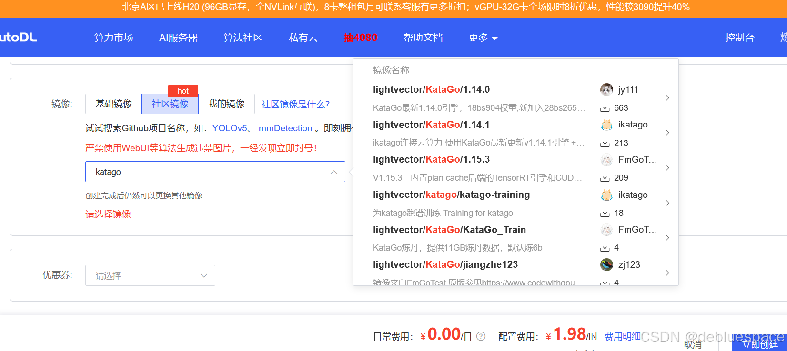Open the 更多 dropdown menu
The image size is (787, 351).
(483, 38)
